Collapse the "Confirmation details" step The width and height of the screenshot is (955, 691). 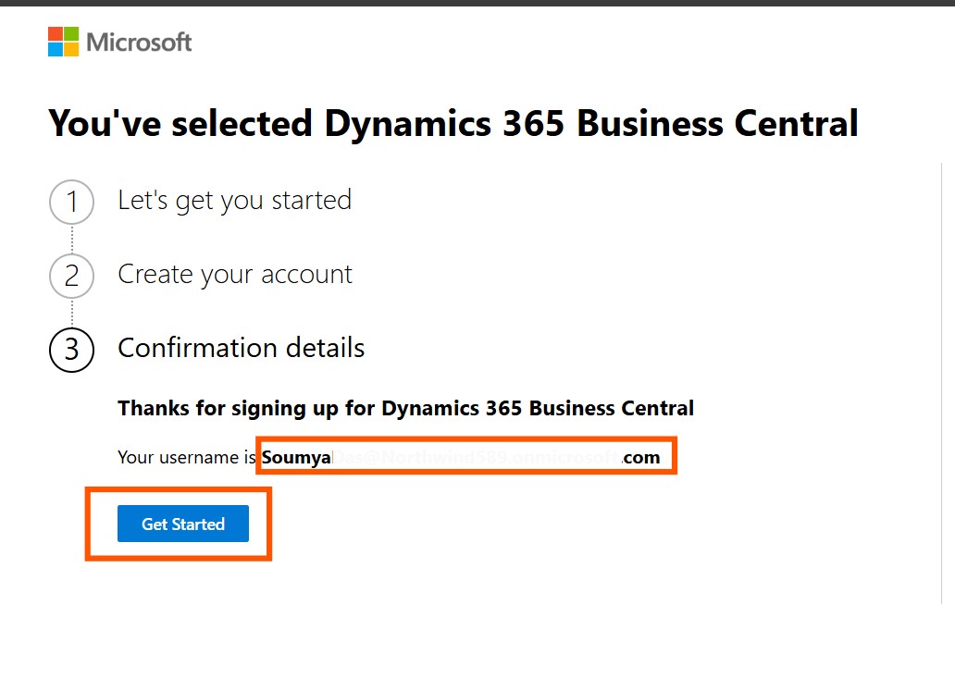241,349
